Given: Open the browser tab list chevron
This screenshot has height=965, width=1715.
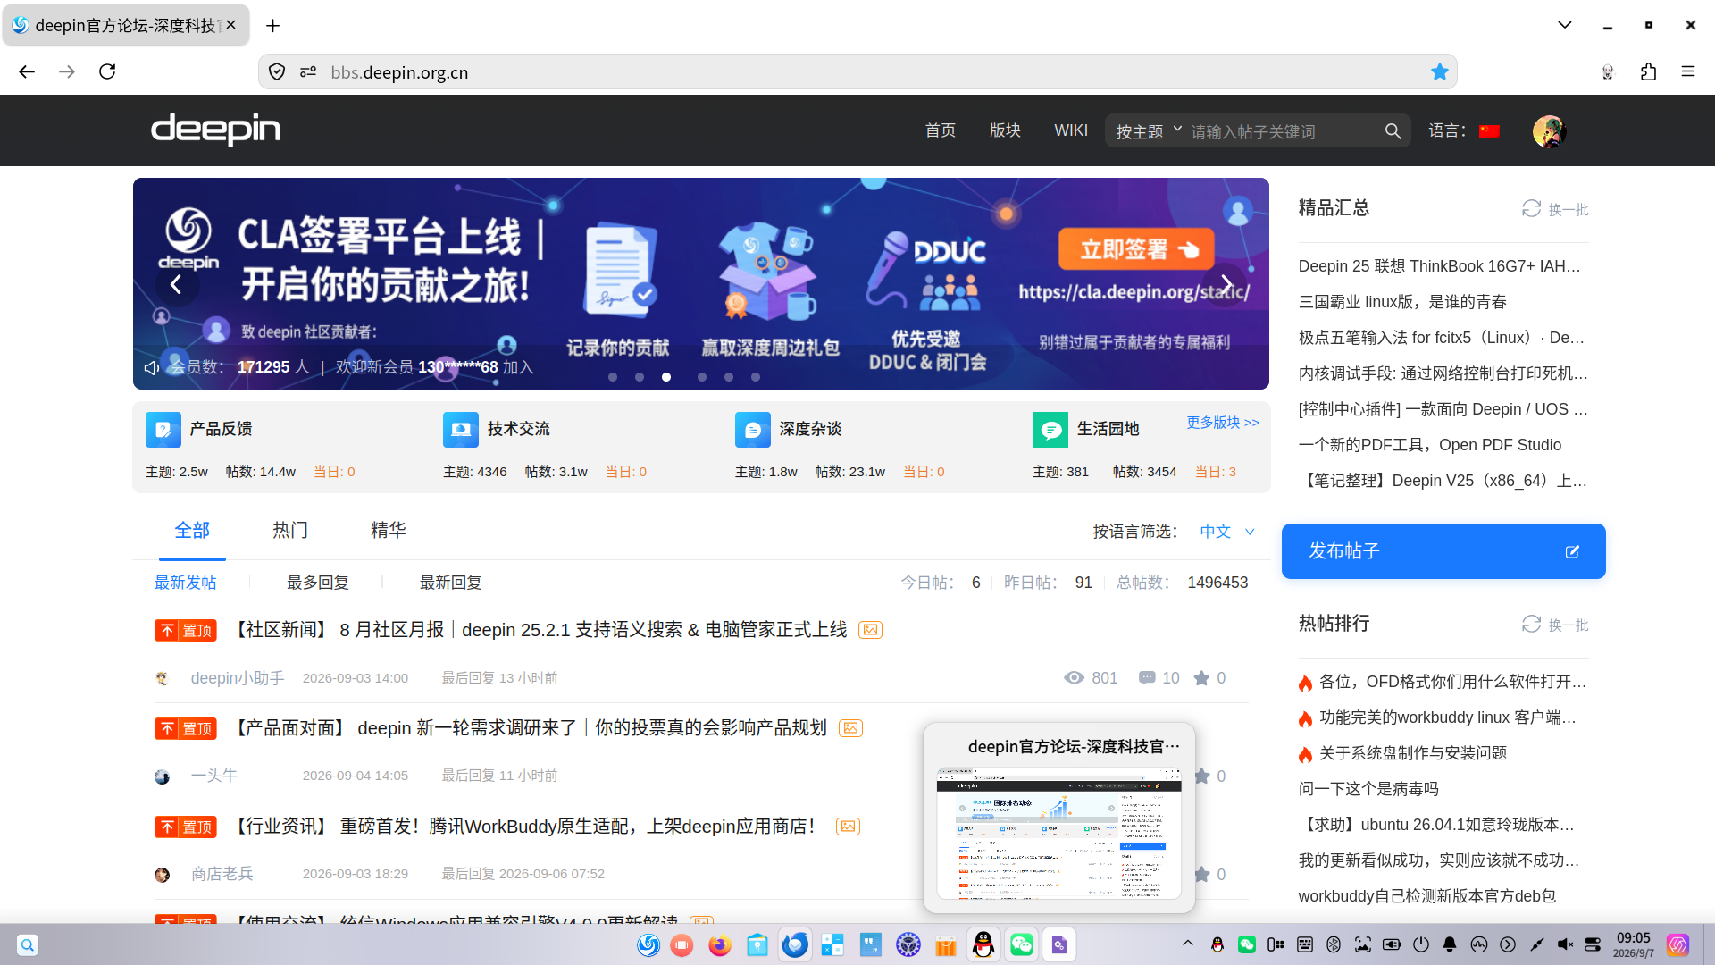Looking at the screenshot, I should [x=1564, y=25].
